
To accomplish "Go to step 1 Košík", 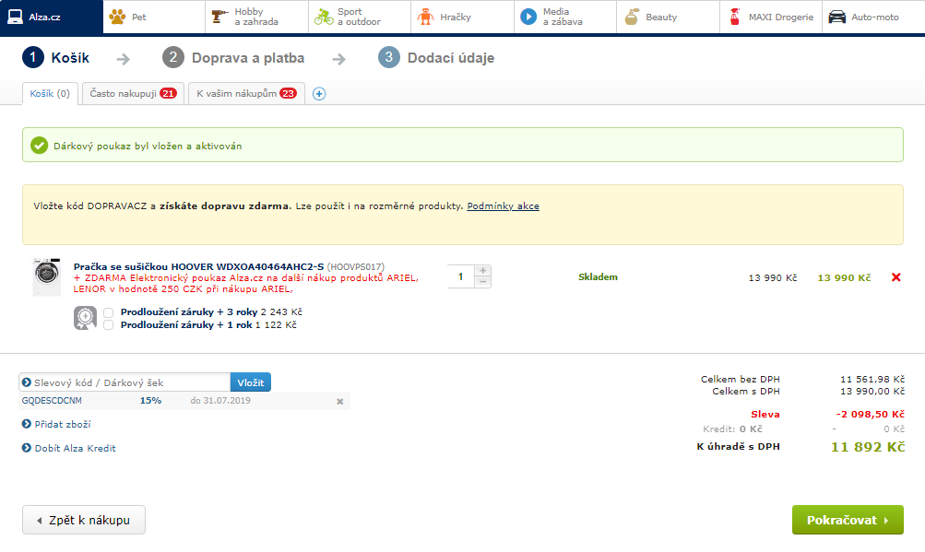I will coord(56,58).
